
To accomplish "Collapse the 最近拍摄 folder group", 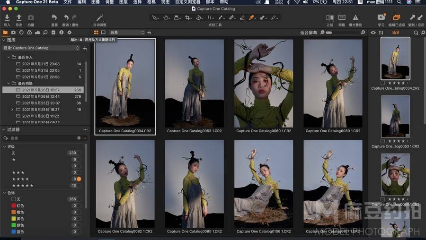I will (9, 84).
